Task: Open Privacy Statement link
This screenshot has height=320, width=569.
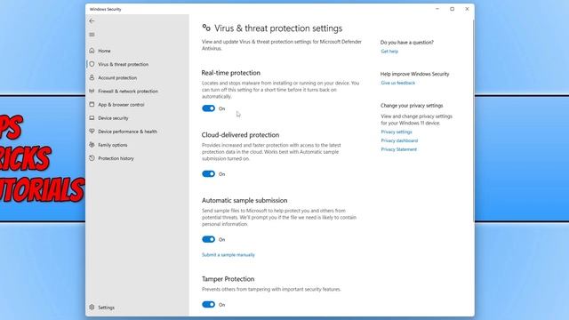Action: [399, 149]
